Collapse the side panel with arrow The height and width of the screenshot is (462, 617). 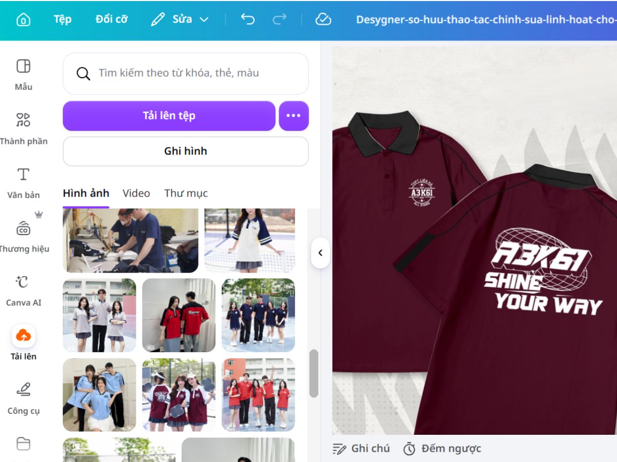click(320, 253)
